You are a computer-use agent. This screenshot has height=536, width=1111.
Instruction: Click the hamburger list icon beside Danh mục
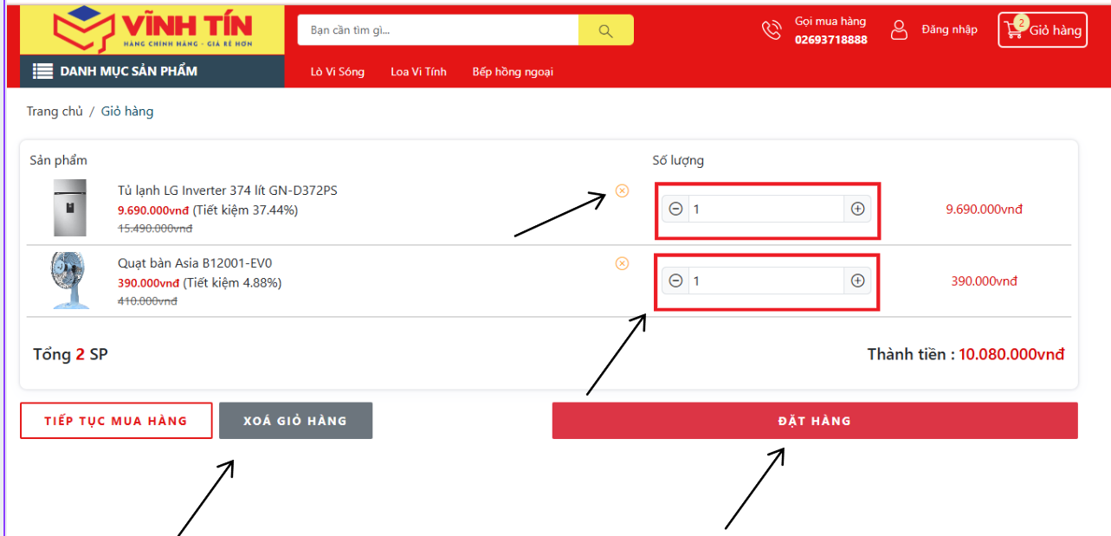tap(43, 71)
